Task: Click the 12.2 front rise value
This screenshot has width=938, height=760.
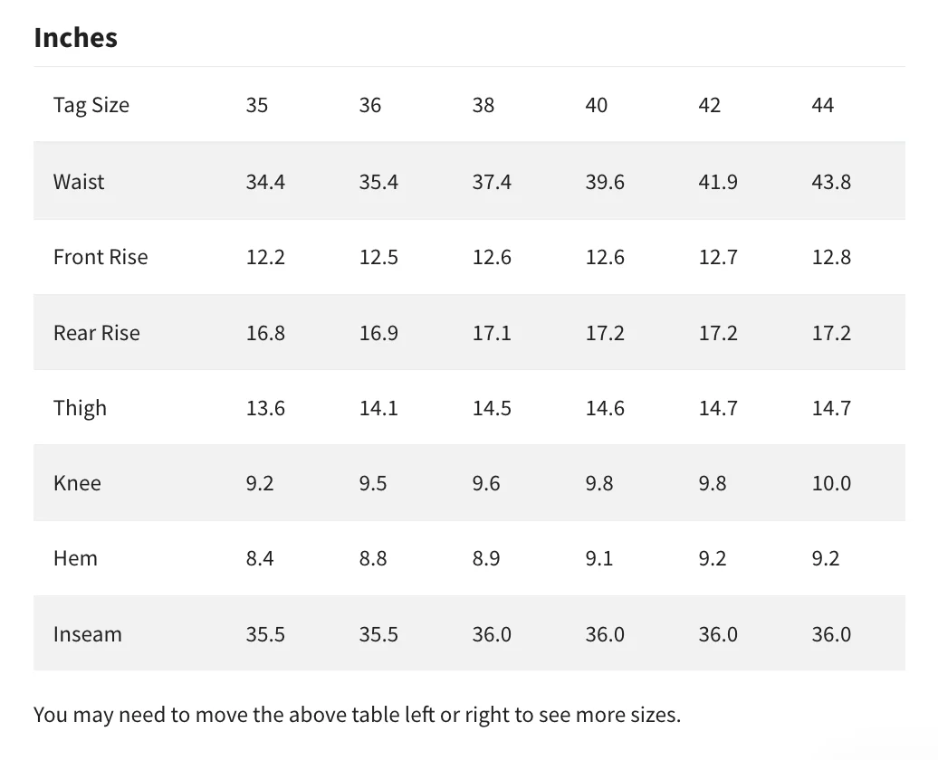Action: click(265, 257)
